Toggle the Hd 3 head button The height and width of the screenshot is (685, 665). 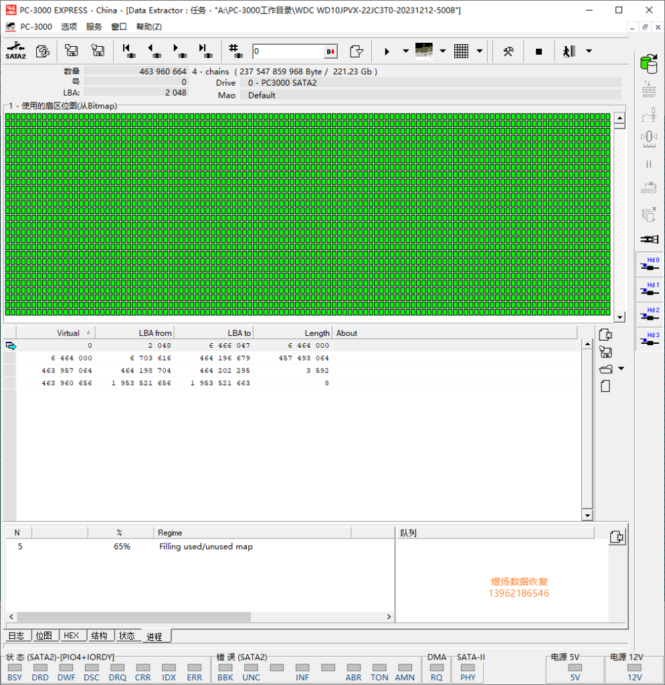tap(650, 338)
